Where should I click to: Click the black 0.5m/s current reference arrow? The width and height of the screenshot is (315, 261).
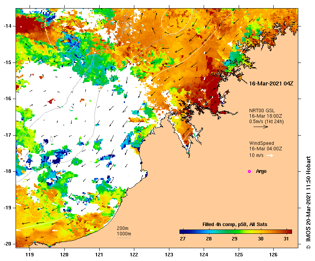tap(261, 127)
